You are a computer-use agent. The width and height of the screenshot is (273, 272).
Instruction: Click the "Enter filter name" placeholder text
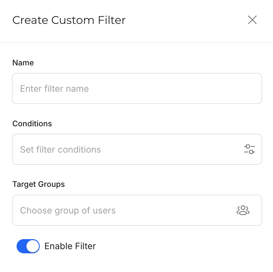point(54,89)
